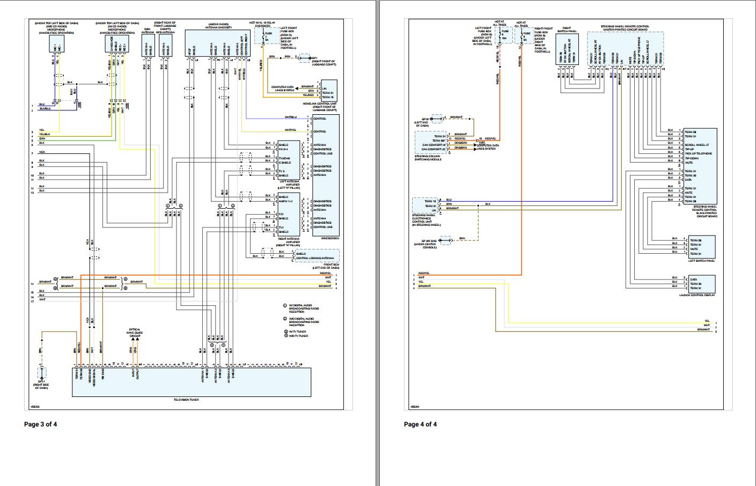Select the 'TELEVISION TUNER' label on page 3
This screenshot has width=756, height=486.
click(186, 400)
